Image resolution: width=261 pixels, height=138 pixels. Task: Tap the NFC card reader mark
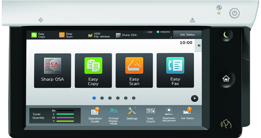pos(226,124)
